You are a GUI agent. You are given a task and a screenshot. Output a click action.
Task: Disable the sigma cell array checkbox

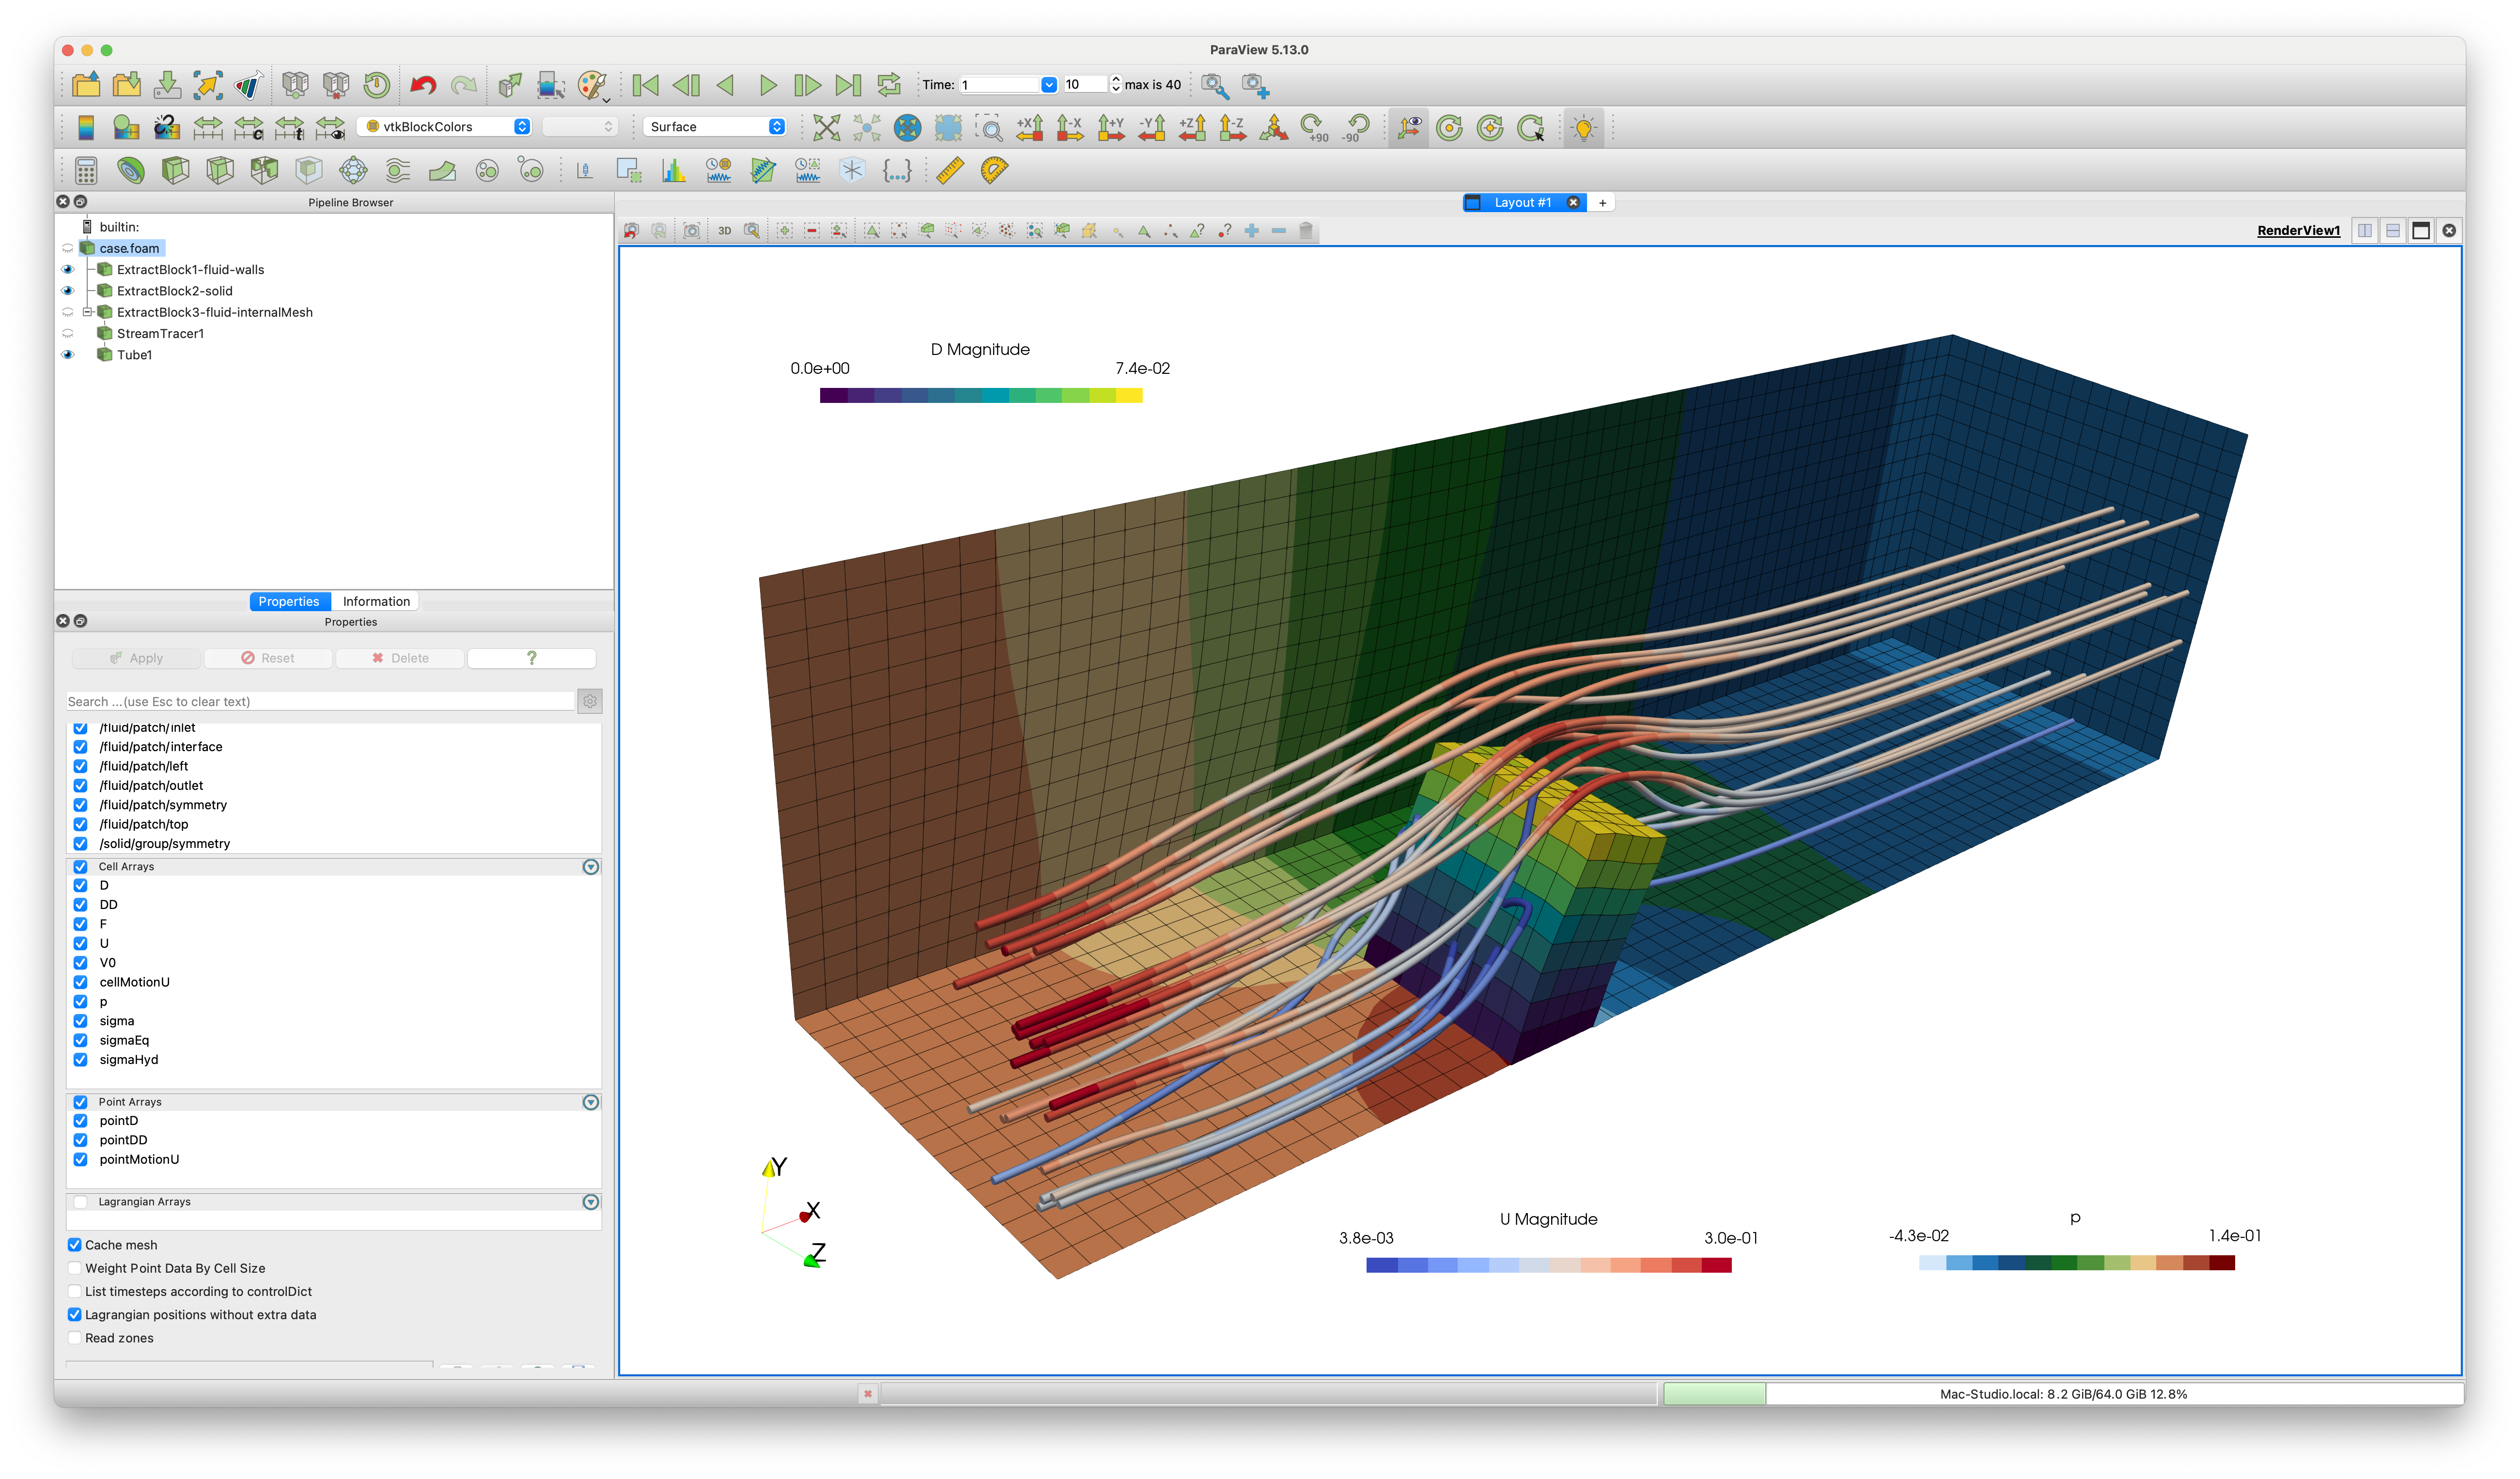click(x=81, y=1021)
